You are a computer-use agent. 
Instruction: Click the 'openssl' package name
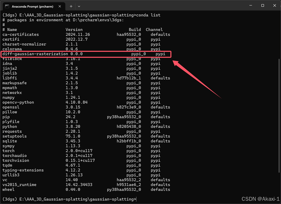click(x=11, y=107)
